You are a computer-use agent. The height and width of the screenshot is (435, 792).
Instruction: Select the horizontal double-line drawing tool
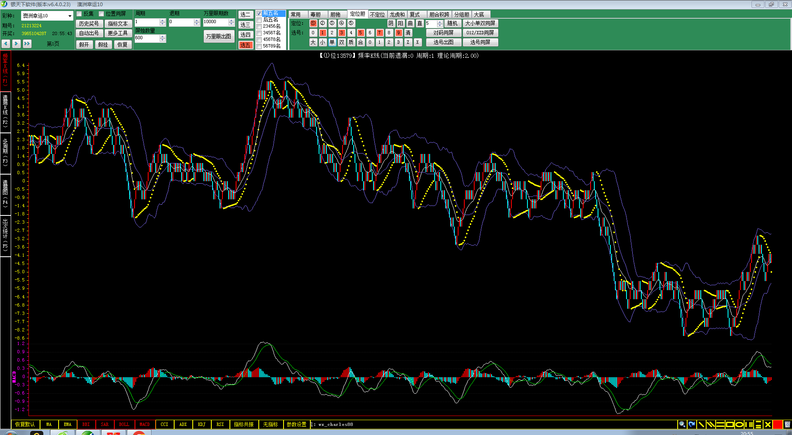tap(720, 424)
